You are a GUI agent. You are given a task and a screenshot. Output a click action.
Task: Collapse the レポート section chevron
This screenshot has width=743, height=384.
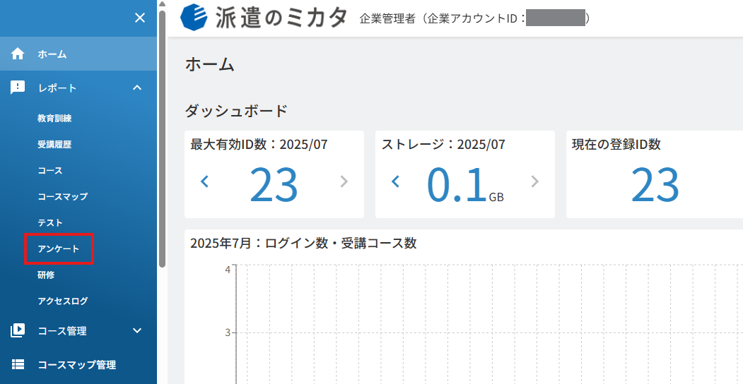click(137, 88)
